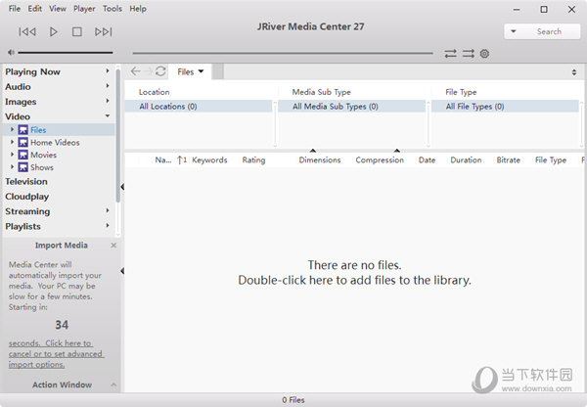The image size is (587, 407).
Task: Open the View menu
Action: coord(58,9)
